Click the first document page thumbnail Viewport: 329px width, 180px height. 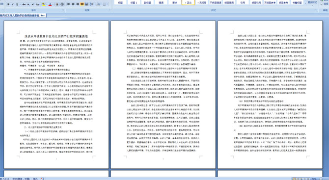(56, 95)
